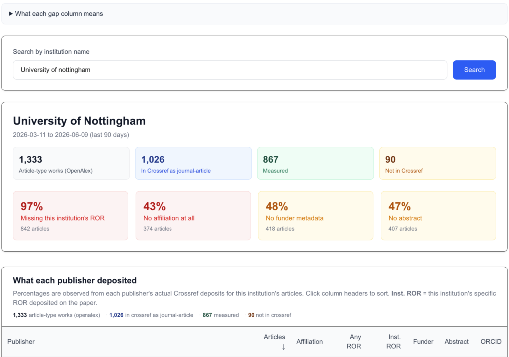Sort table by Inst. ROR column
This screenshot has height=357, width=509.
(394, 342)
